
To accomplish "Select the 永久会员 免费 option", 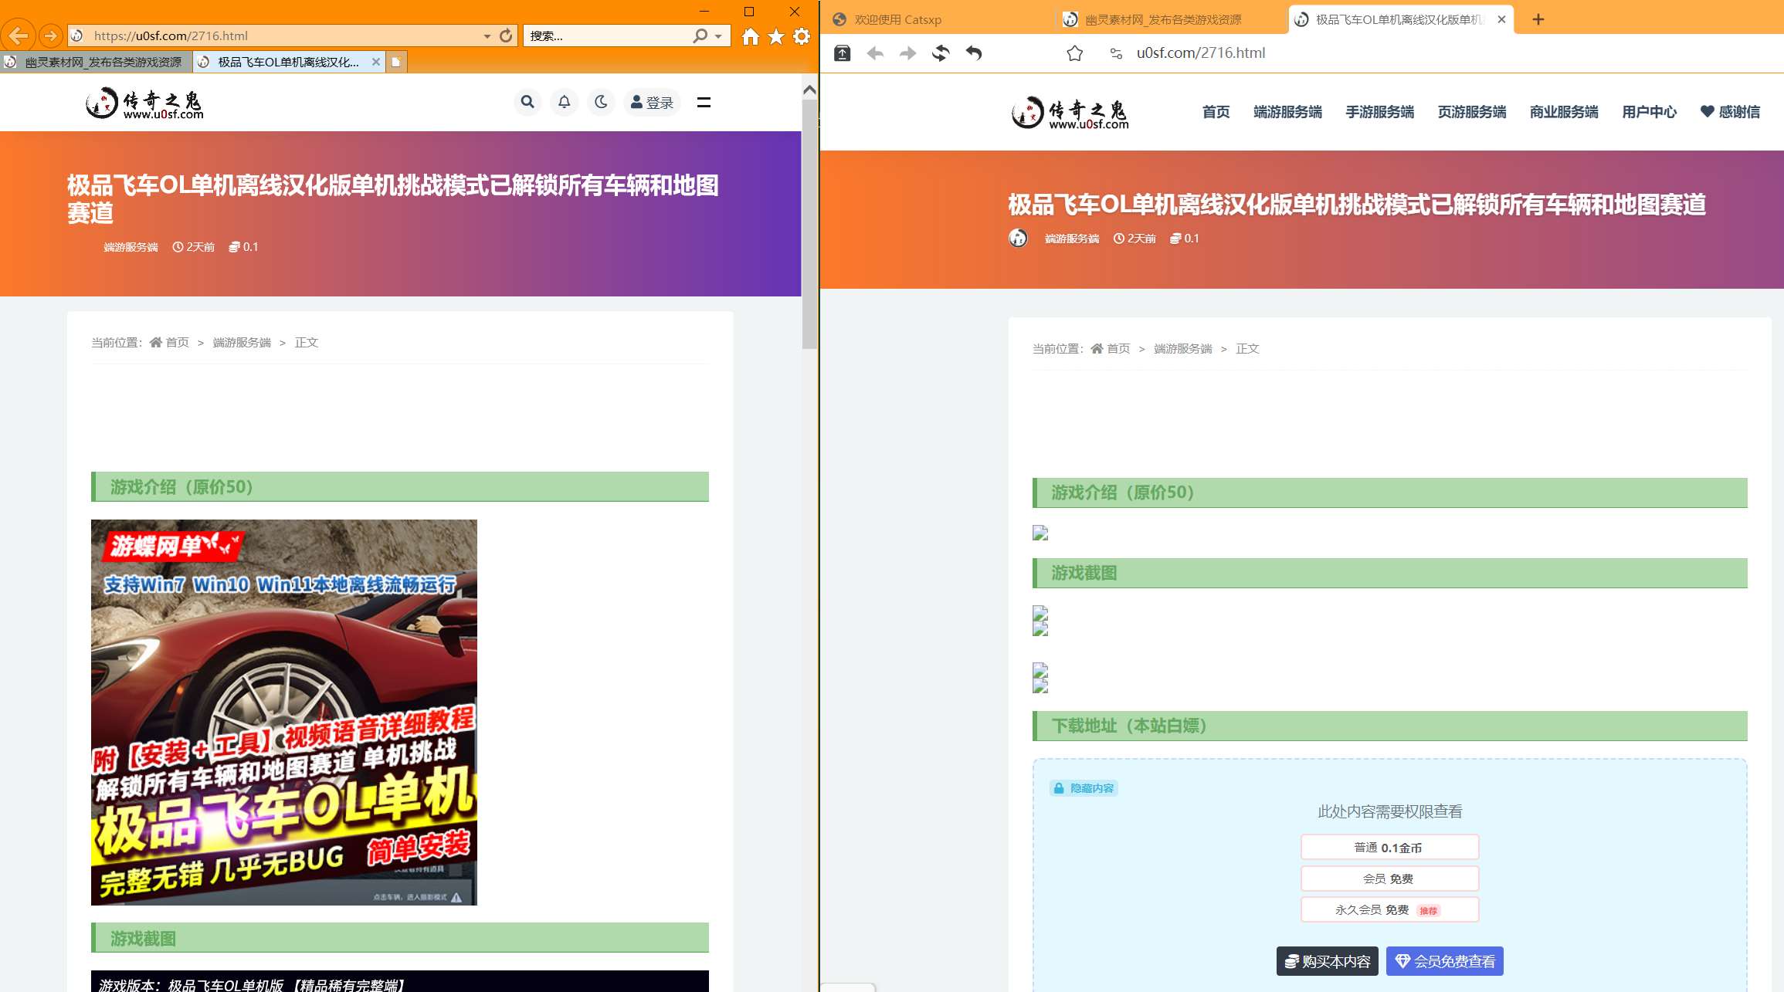I will 1389,909.
